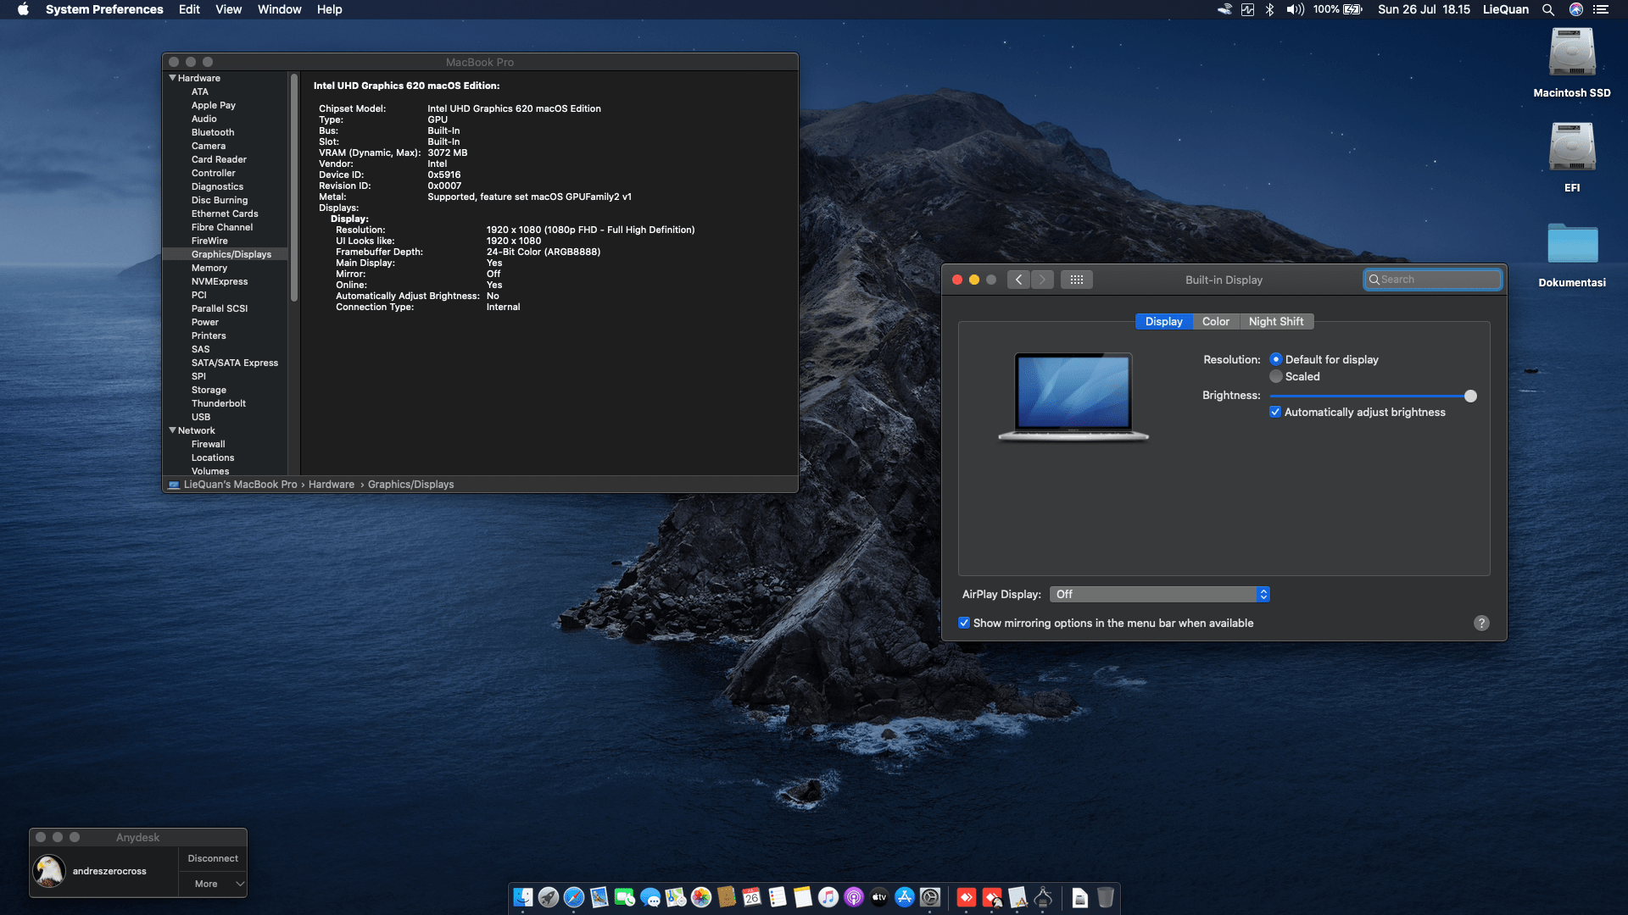The height and width of the screenshot is (915, 1628).
Task: Open Reminders from the Dock
Action: tap(778, 897)
